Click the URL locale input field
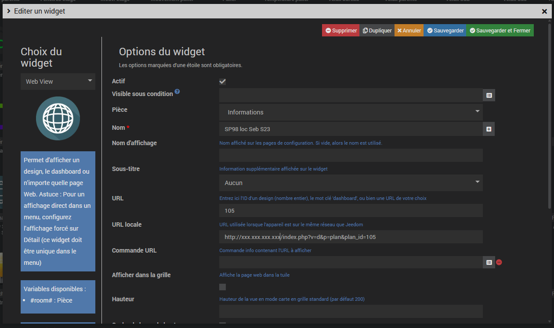This screenshot has height=328, width=554. click(x=351, y=237)
